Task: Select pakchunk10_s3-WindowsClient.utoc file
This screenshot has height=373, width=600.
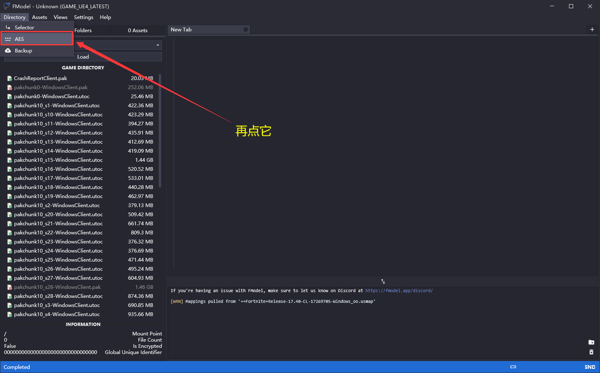Action: pos(81,305)
